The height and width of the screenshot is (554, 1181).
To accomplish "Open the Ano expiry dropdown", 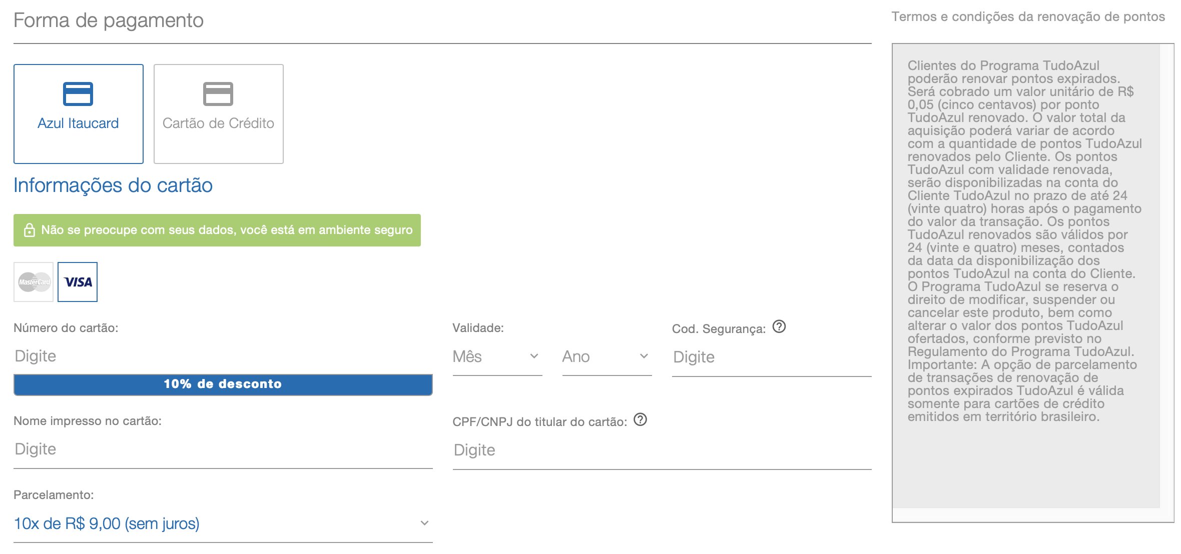I will 607,357.
